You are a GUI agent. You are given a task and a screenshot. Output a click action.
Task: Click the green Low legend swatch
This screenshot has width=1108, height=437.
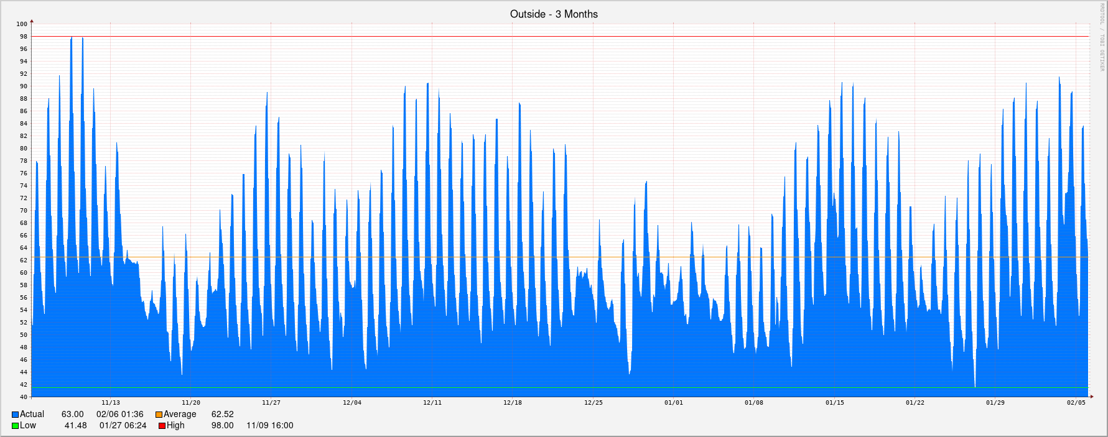click(15, 426)
